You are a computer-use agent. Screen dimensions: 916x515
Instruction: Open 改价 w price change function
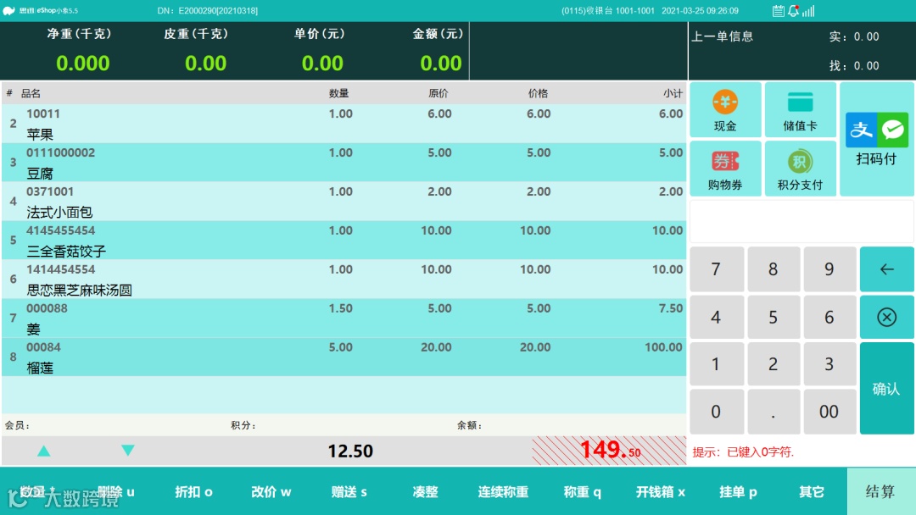coord(271,491)
